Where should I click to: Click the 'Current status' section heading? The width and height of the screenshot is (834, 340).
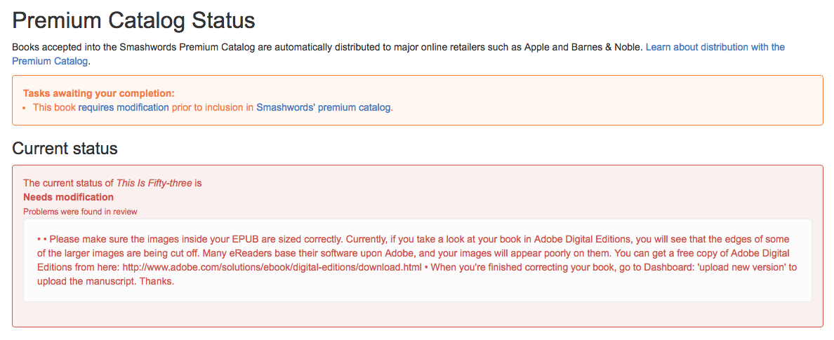click(65, 149)
